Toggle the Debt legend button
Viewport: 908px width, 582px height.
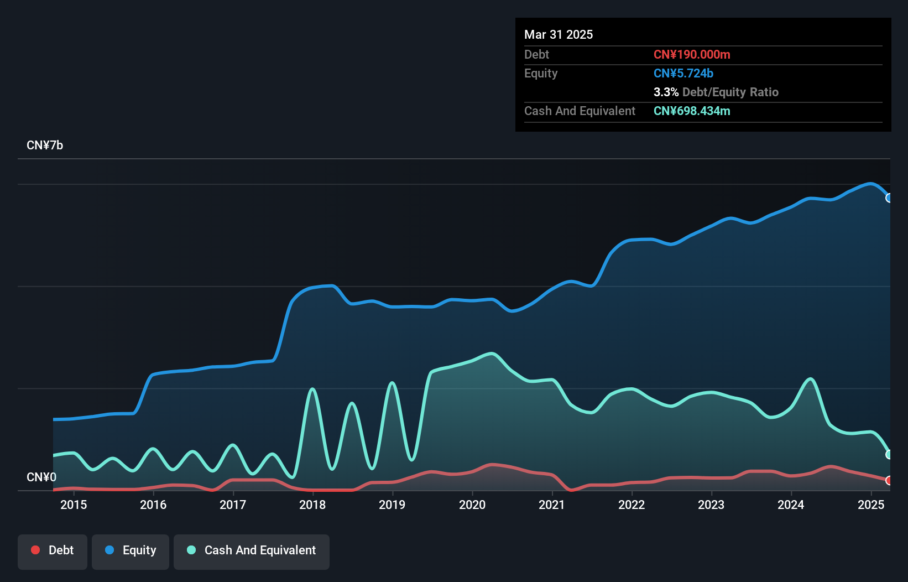53,552
